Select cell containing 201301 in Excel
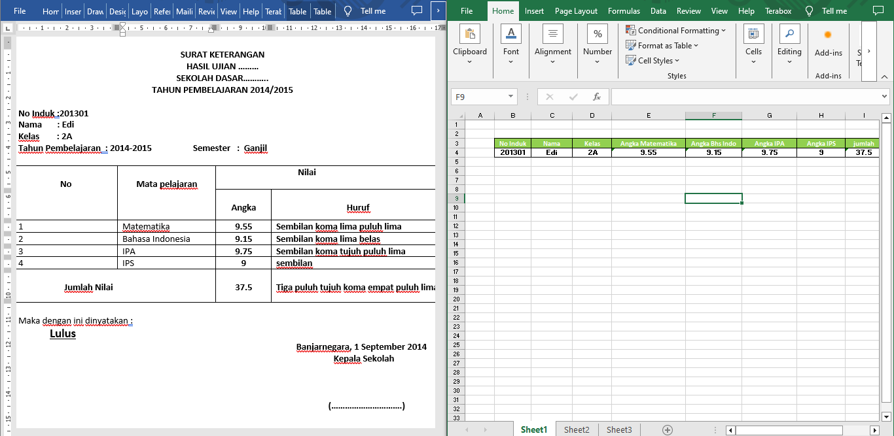 click(x=512, y=152)
